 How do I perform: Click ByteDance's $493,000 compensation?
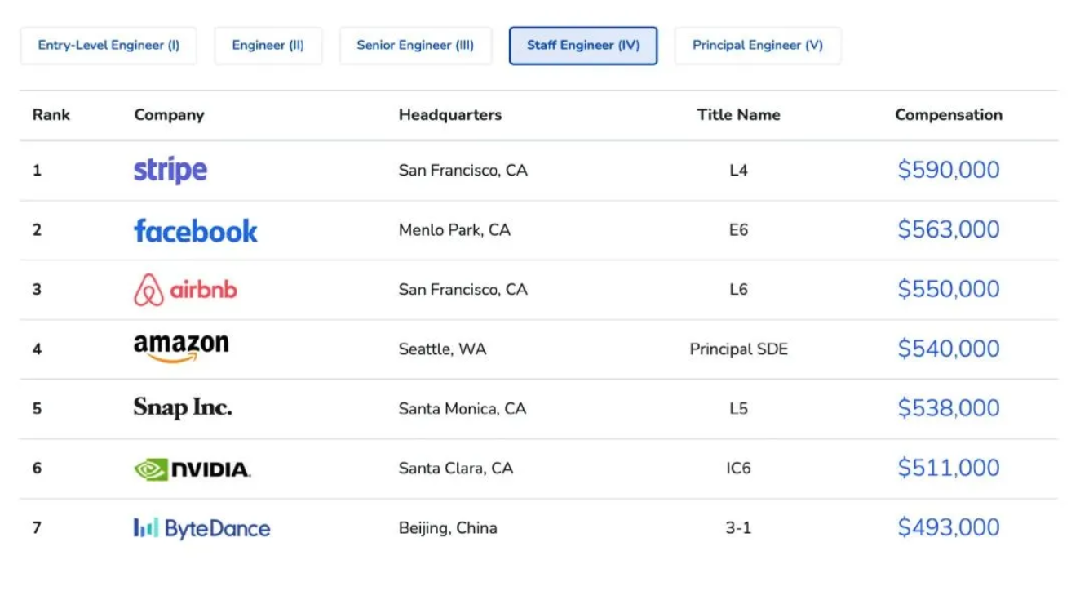tap(948, 527)
